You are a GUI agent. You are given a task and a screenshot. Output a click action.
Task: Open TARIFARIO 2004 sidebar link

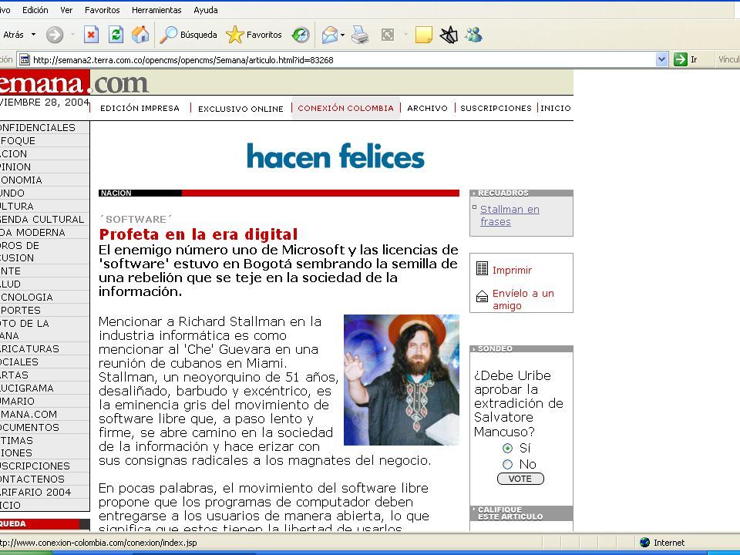pyautogui.click(x=36, y=492)
